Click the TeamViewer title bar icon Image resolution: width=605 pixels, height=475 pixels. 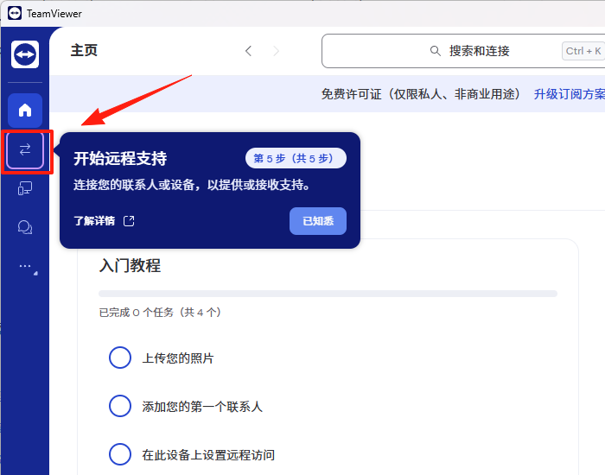pos(14,13)
